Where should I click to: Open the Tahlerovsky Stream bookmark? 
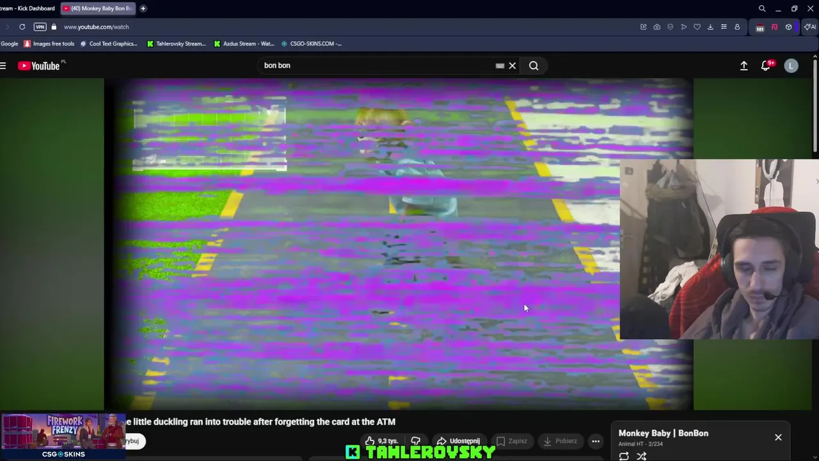coord(176,44)
